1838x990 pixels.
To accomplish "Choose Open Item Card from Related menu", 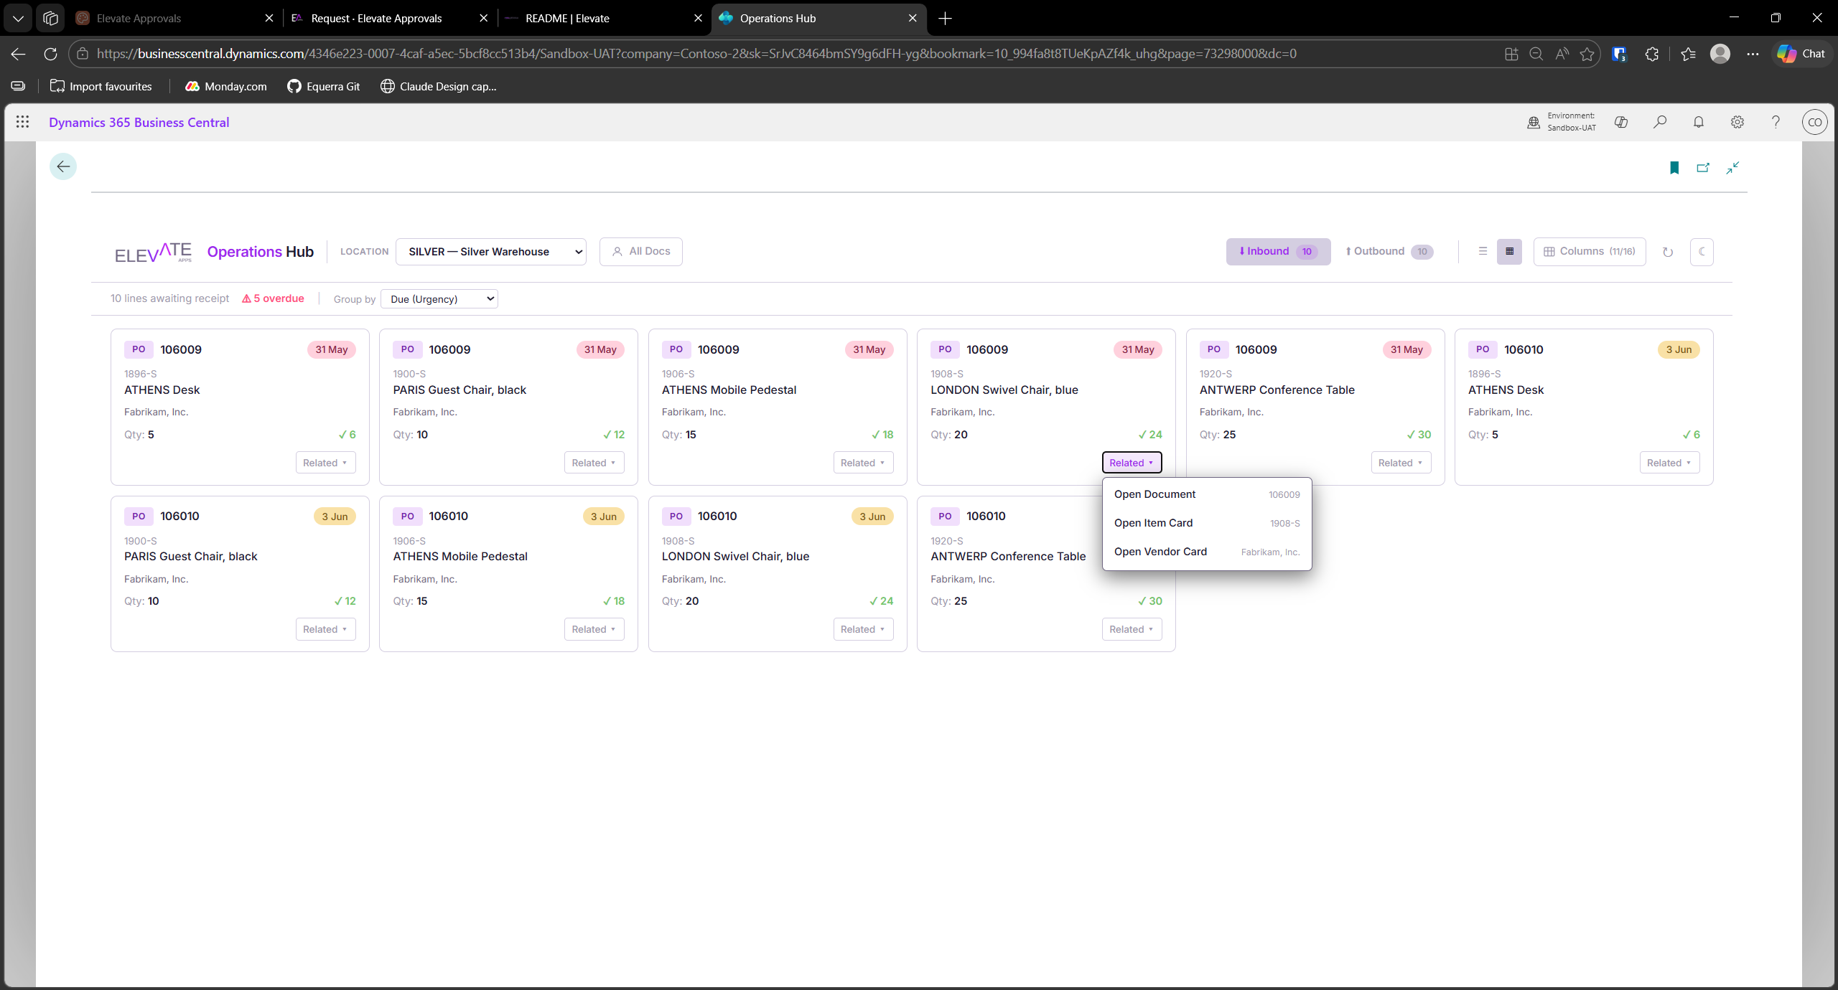I will (1207, 523).
